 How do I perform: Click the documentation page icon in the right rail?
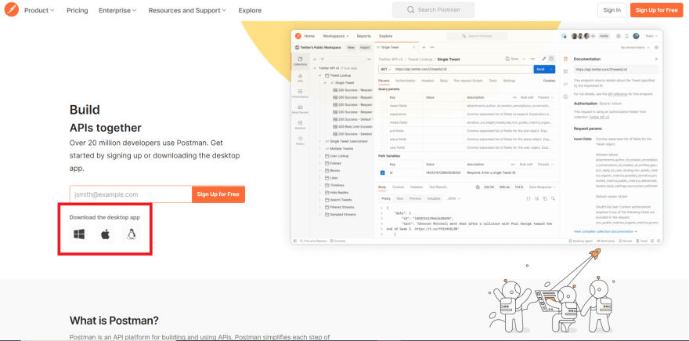click(x=565, y=59)
